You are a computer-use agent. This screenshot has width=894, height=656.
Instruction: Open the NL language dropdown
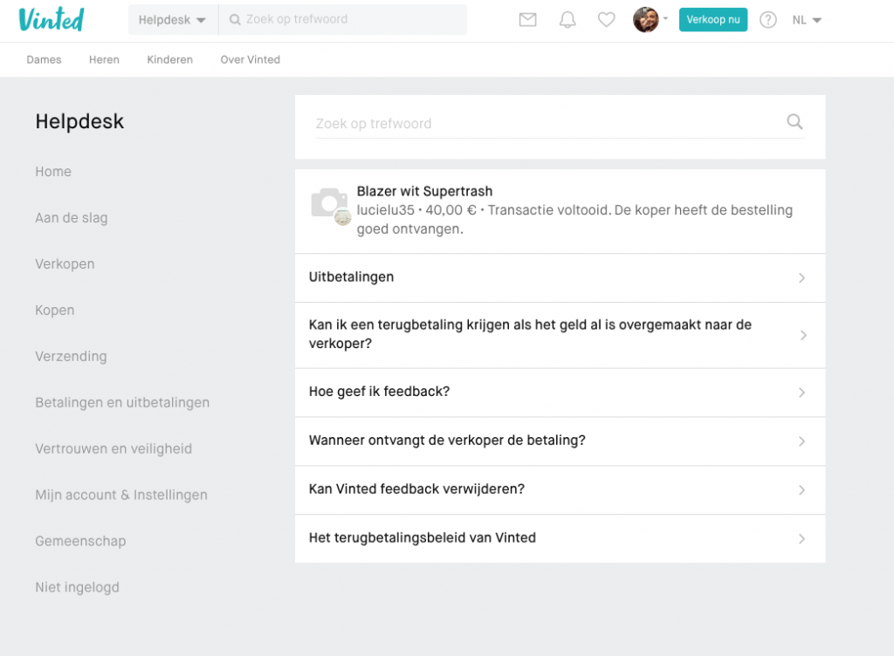[807, 20]
